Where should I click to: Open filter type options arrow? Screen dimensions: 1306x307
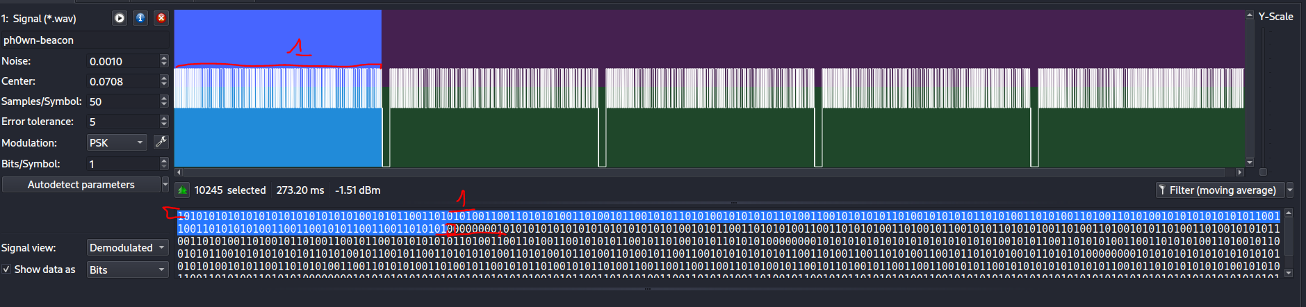click(x=1290, y=190)
